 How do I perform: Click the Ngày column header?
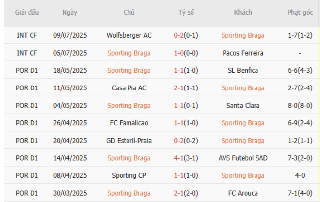coord(70,12)
